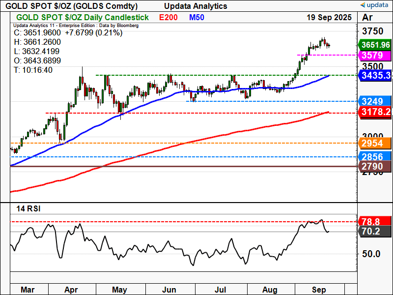Select the green 3651.96 price tag

(x=375, y=45)
